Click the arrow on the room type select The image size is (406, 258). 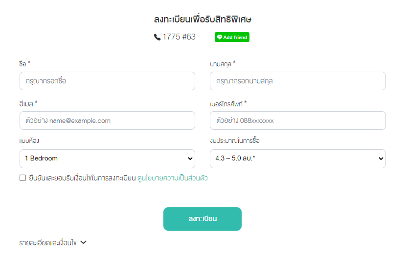pyautogui.click(x=190, y=159)
